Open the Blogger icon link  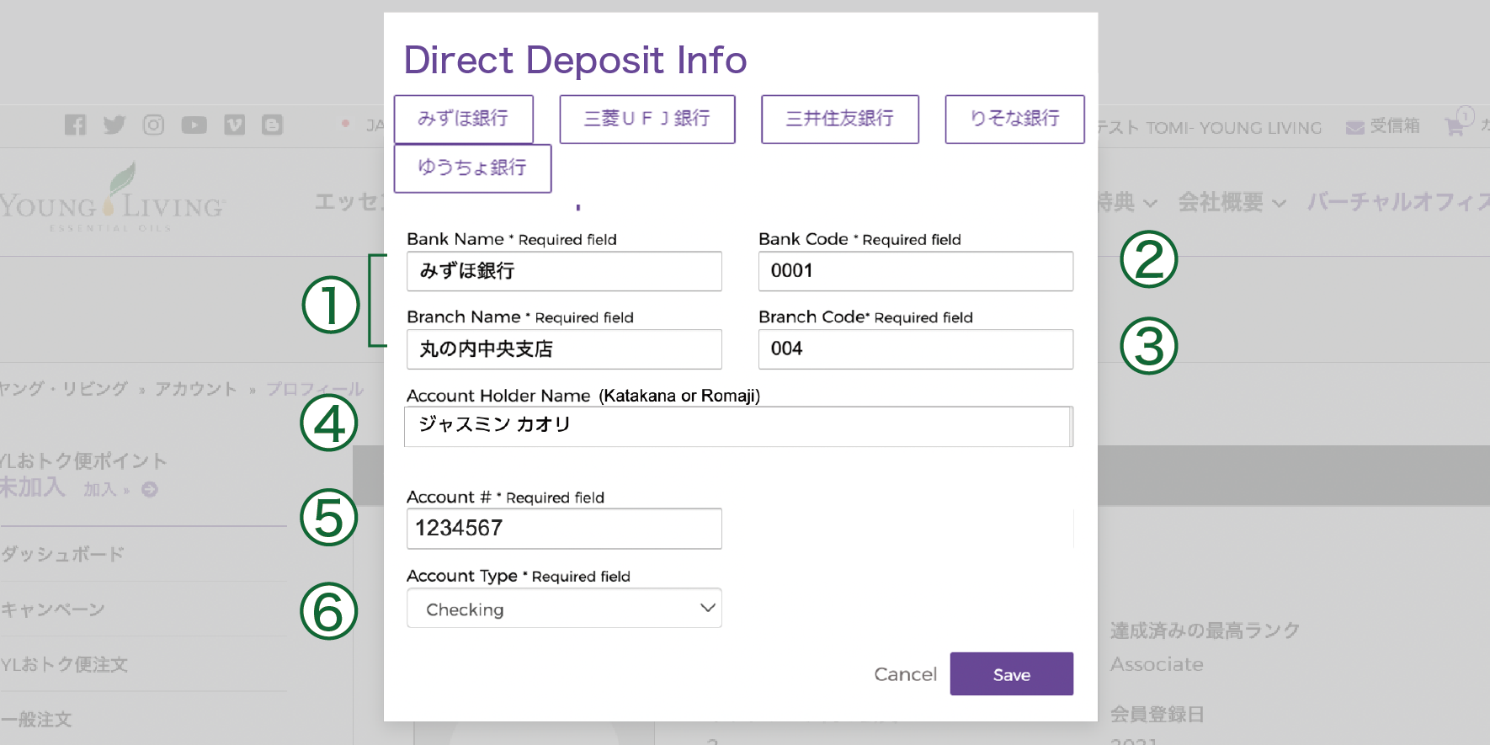pos(272,125)
